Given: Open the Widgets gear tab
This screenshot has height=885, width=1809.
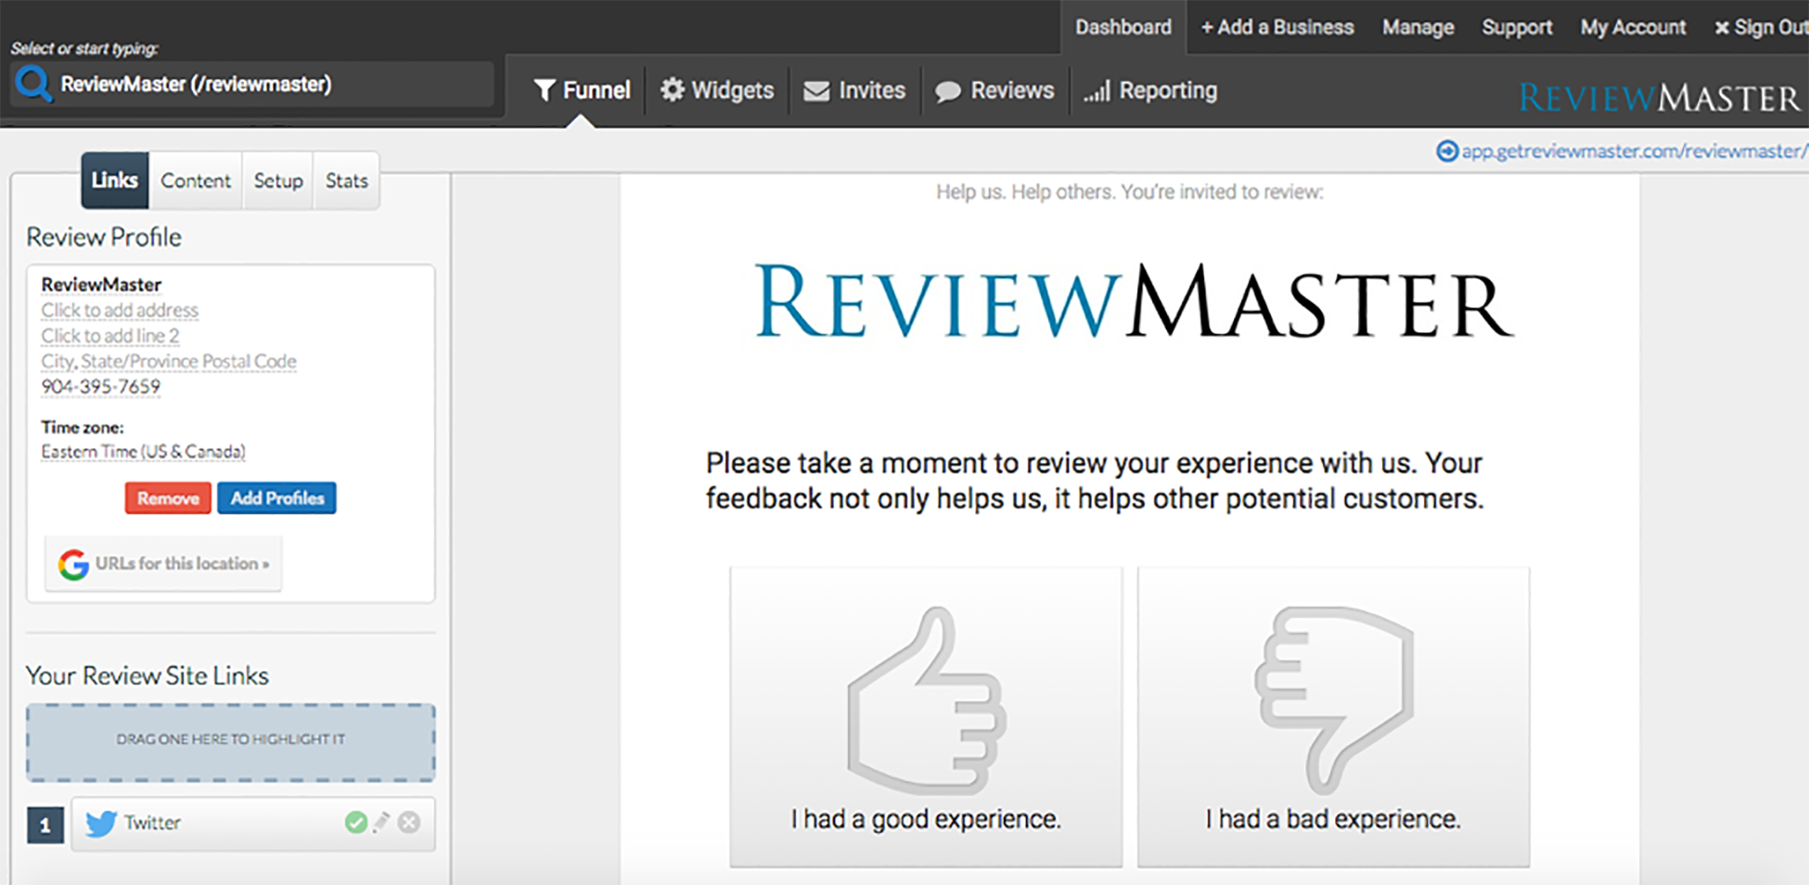Looking at the screenshot, I should pyautogui.click(x=717, y=90).
